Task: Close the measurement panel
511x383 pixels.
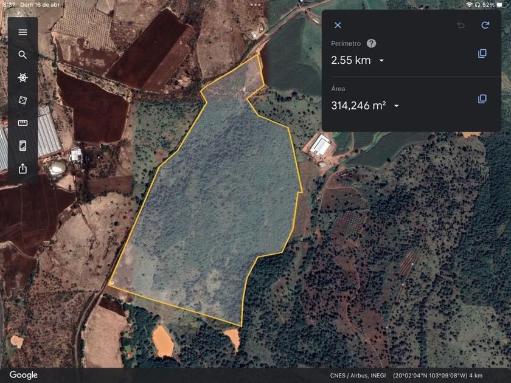Action: click(x=338, y=25)
